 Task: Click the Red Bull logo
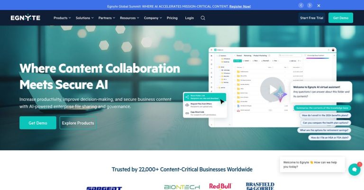coord(220,186)
